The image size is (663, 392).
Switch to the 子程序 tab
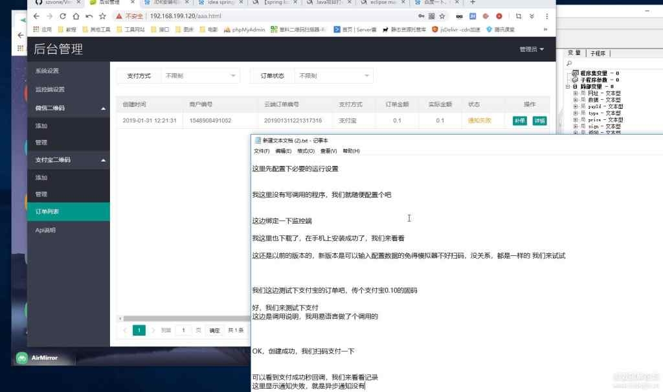click(600, 53)
